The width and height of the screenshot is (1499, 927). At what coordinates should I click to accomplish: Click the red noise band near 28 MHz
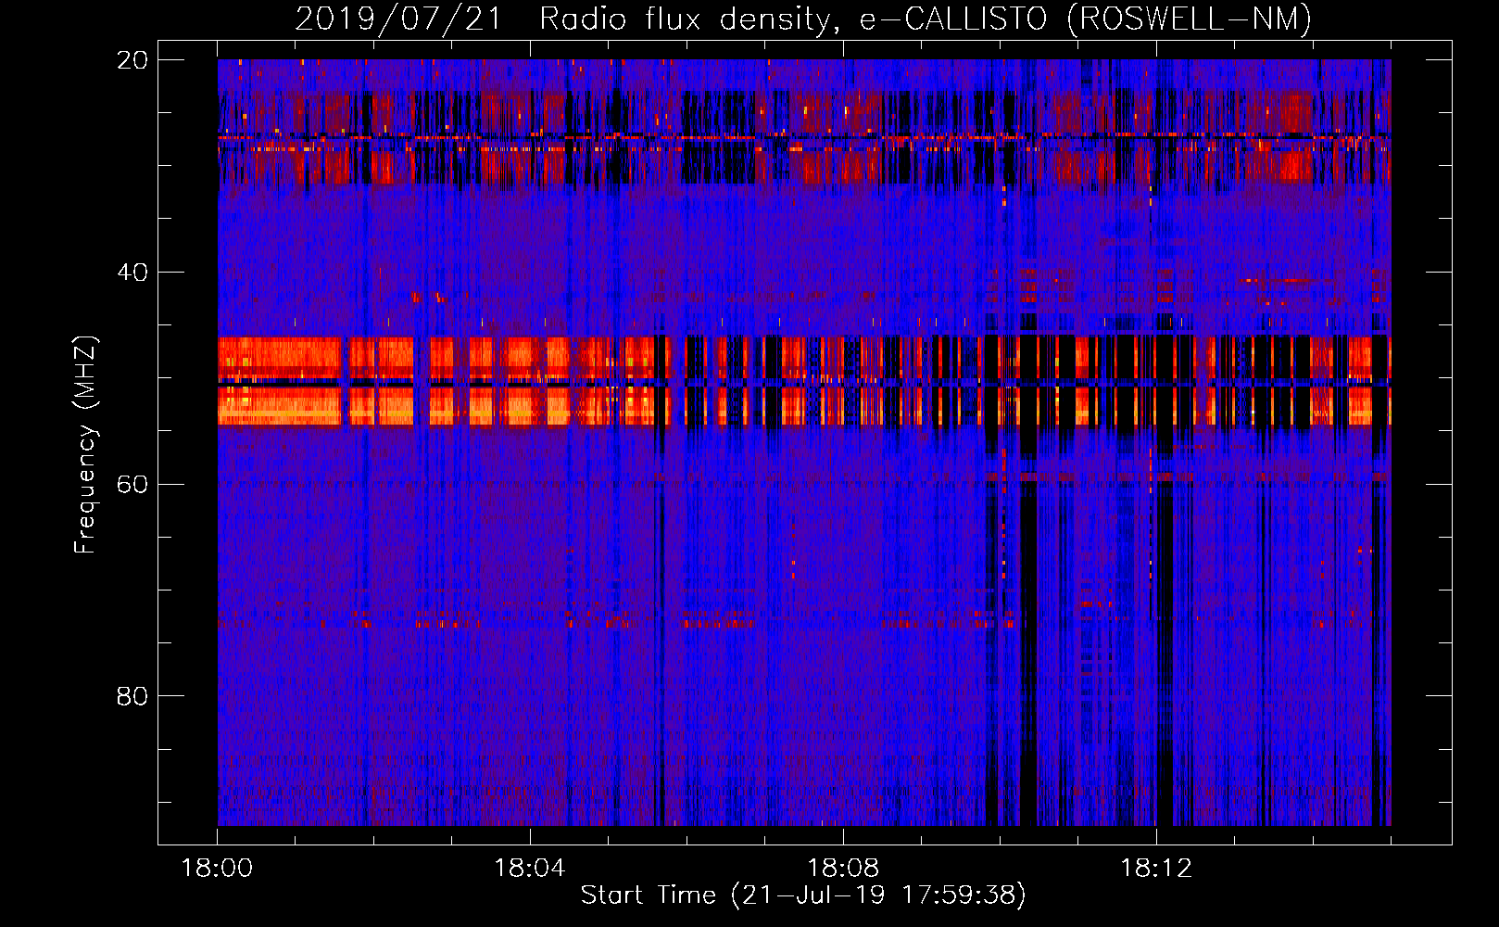[804, 139]
